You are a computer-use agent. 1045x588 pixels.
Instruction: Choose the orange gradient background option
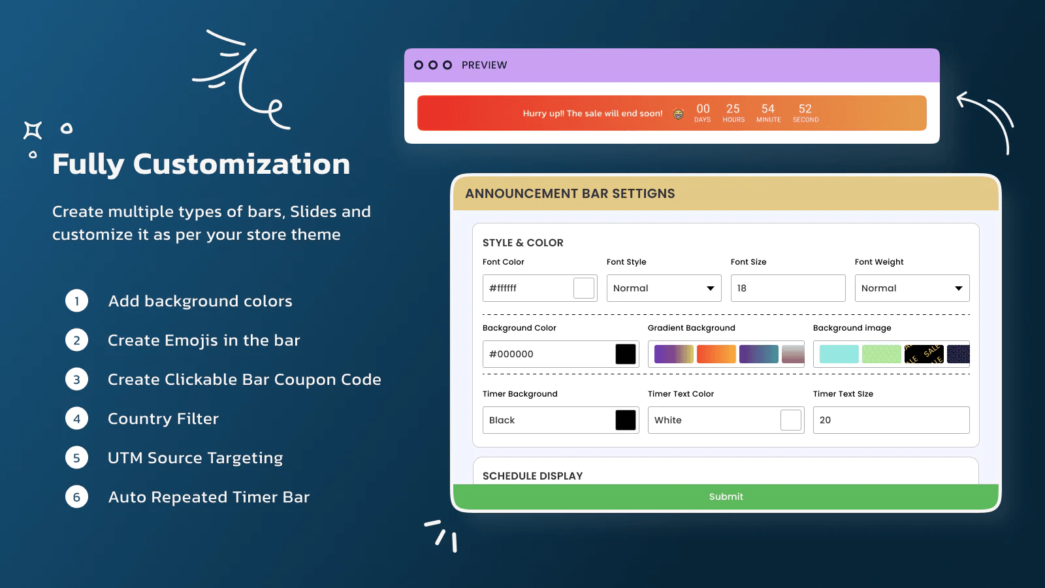[x=716, y=354]
